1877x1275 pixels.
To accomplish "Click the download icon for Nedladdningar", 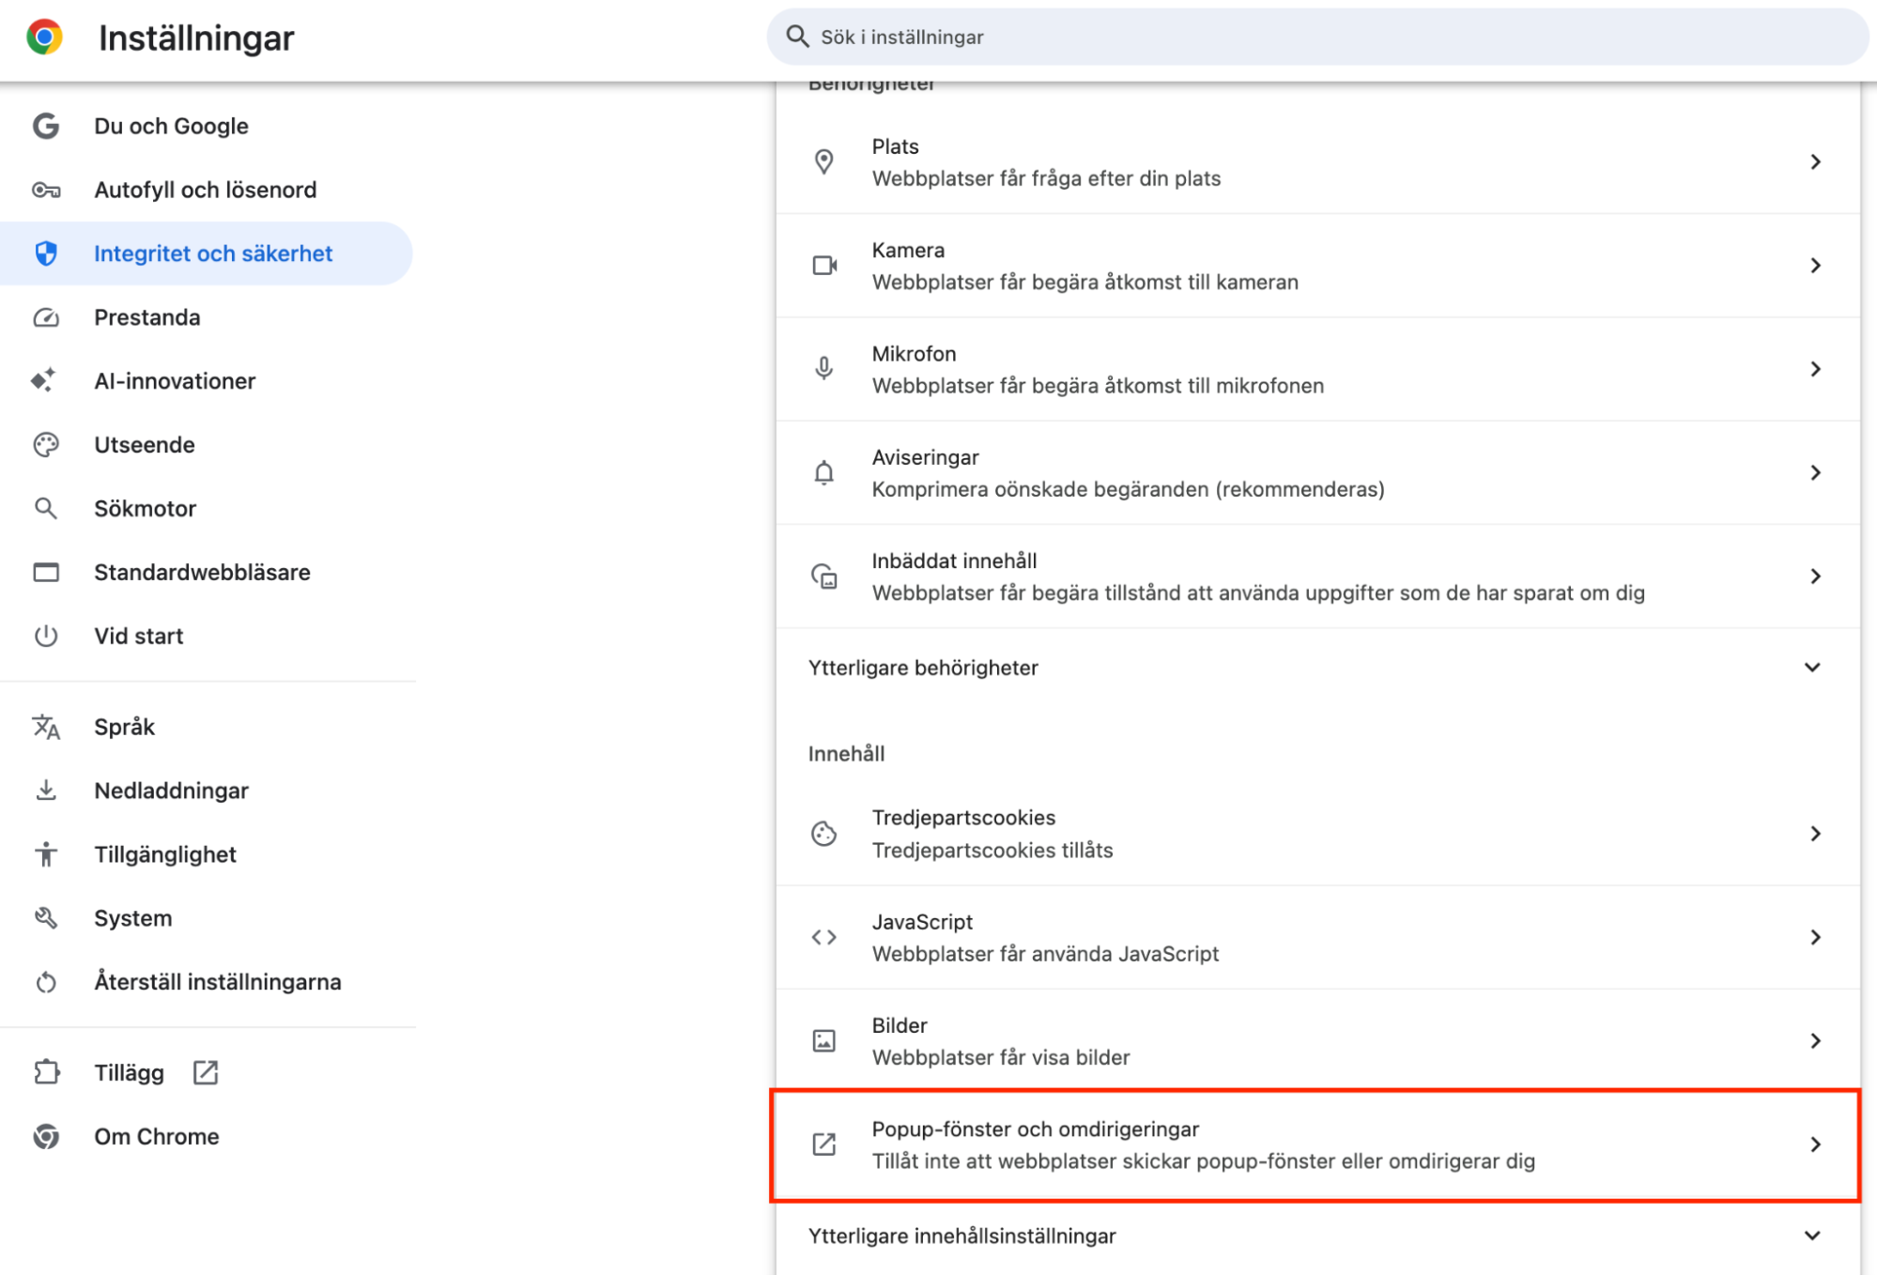I will pyautogui.click(x=46, y=791).
